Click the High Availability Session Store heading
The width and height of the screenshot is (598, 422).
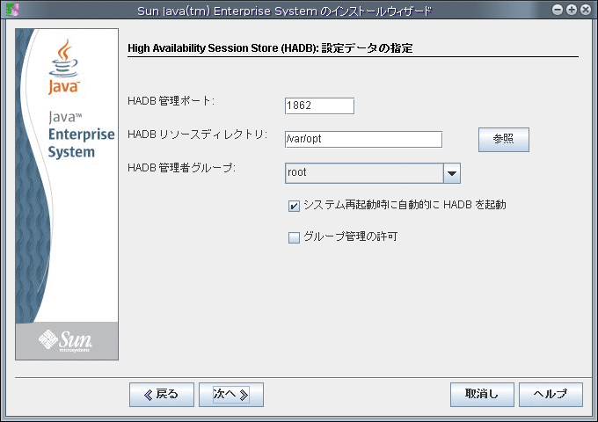pyautogui.click(x=270, y=48)
